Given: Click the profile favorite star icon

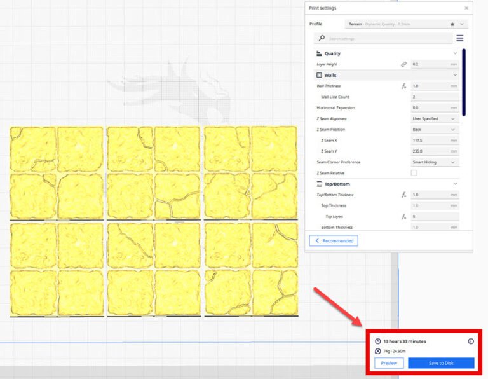Looking at the screenshot, I should 451,24.
